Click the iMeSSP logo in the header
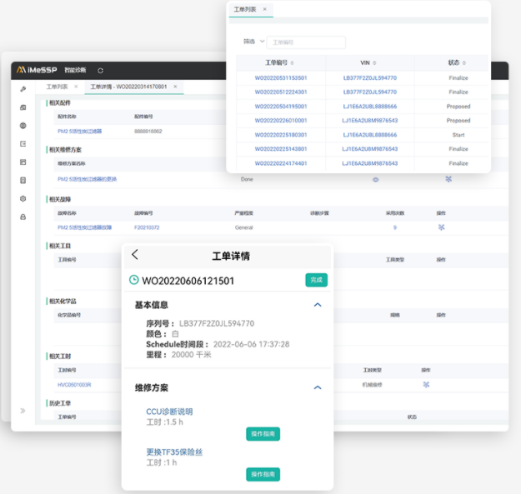 click(x=37, y=70)
